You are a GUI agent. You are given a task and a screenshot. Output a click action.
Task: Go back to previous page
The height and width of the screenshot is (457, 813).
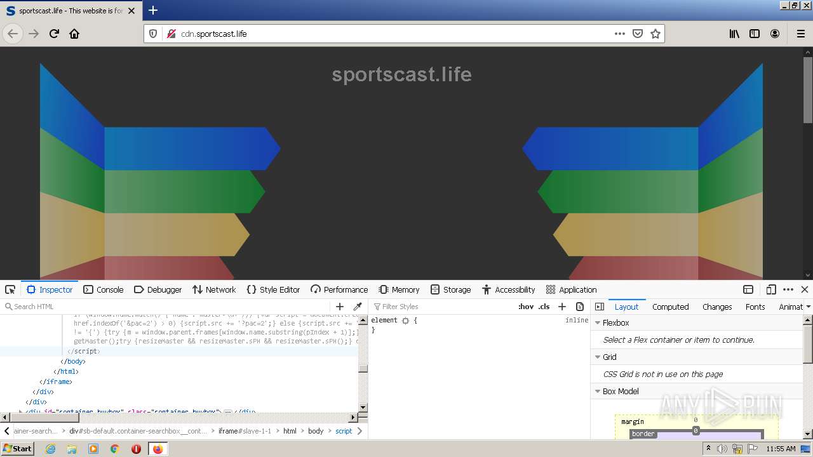pos(13,34)
